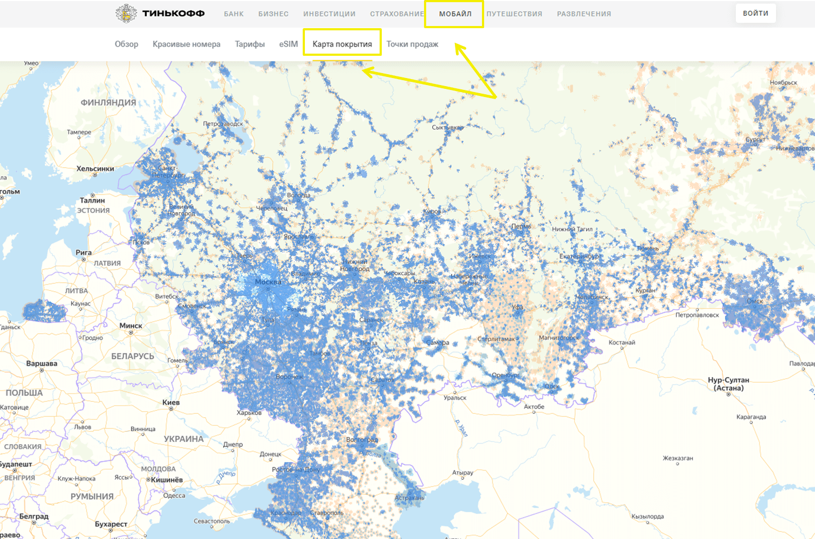
Task: Click the Уральск city label
Action: pyautogui.click(x=455, y=398)
